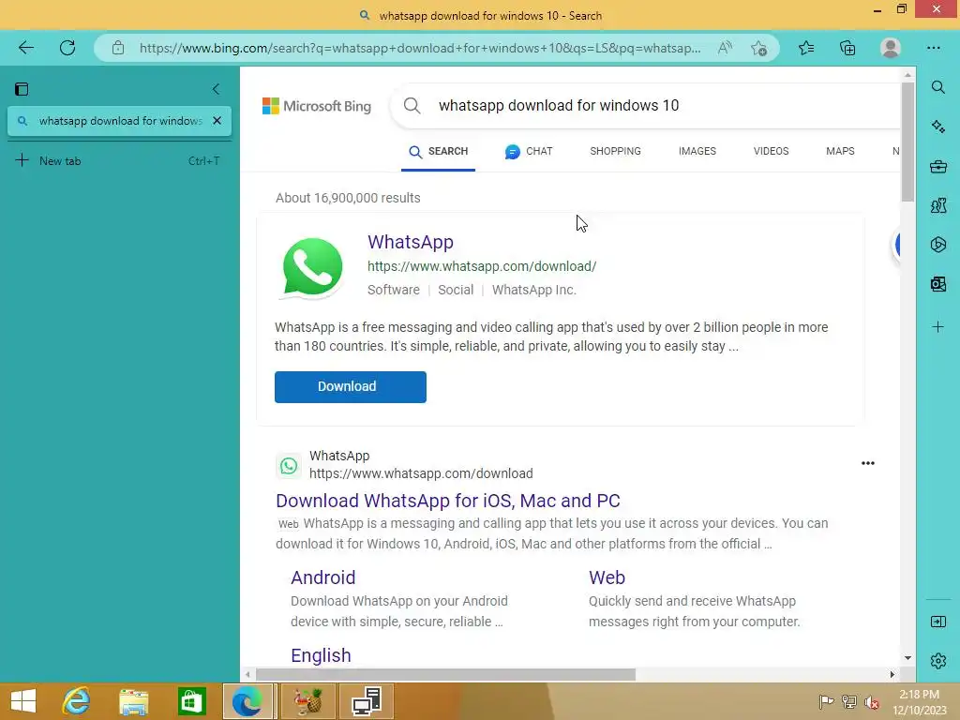Open File Explorer from taskbar
This screenshot has width=960, height=720.
133,701
